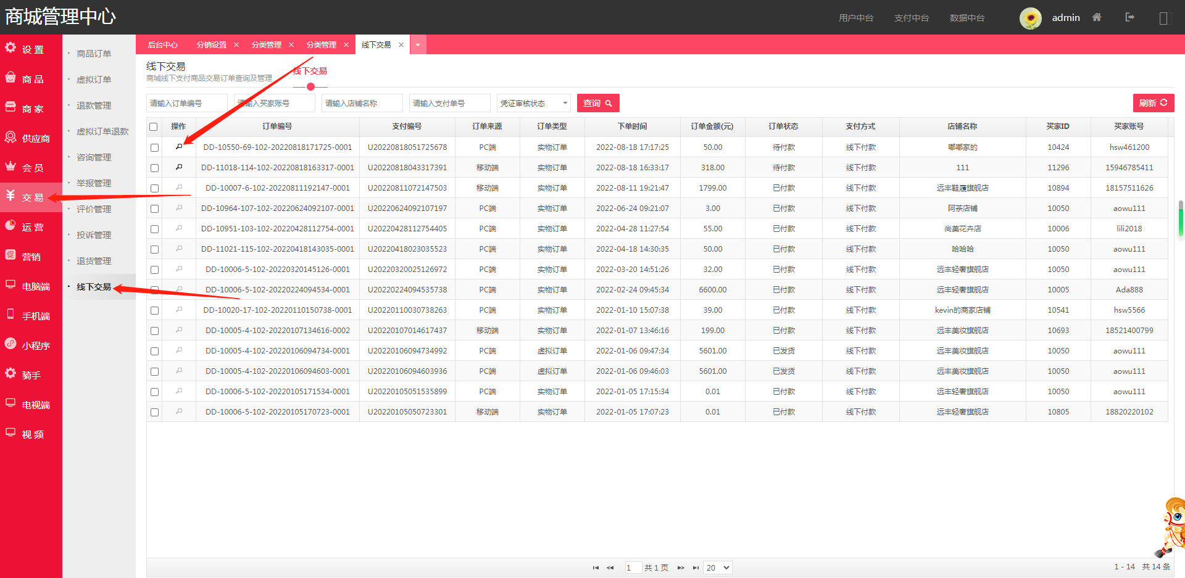Toggle the select-all checkbox in table header
The image size is (1185, 578).
coord(154,127)
